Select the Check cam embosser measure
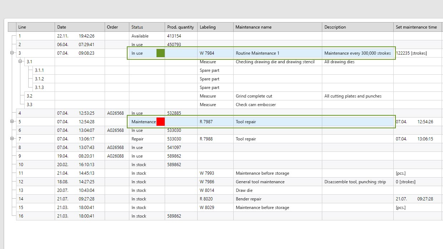 255,105
